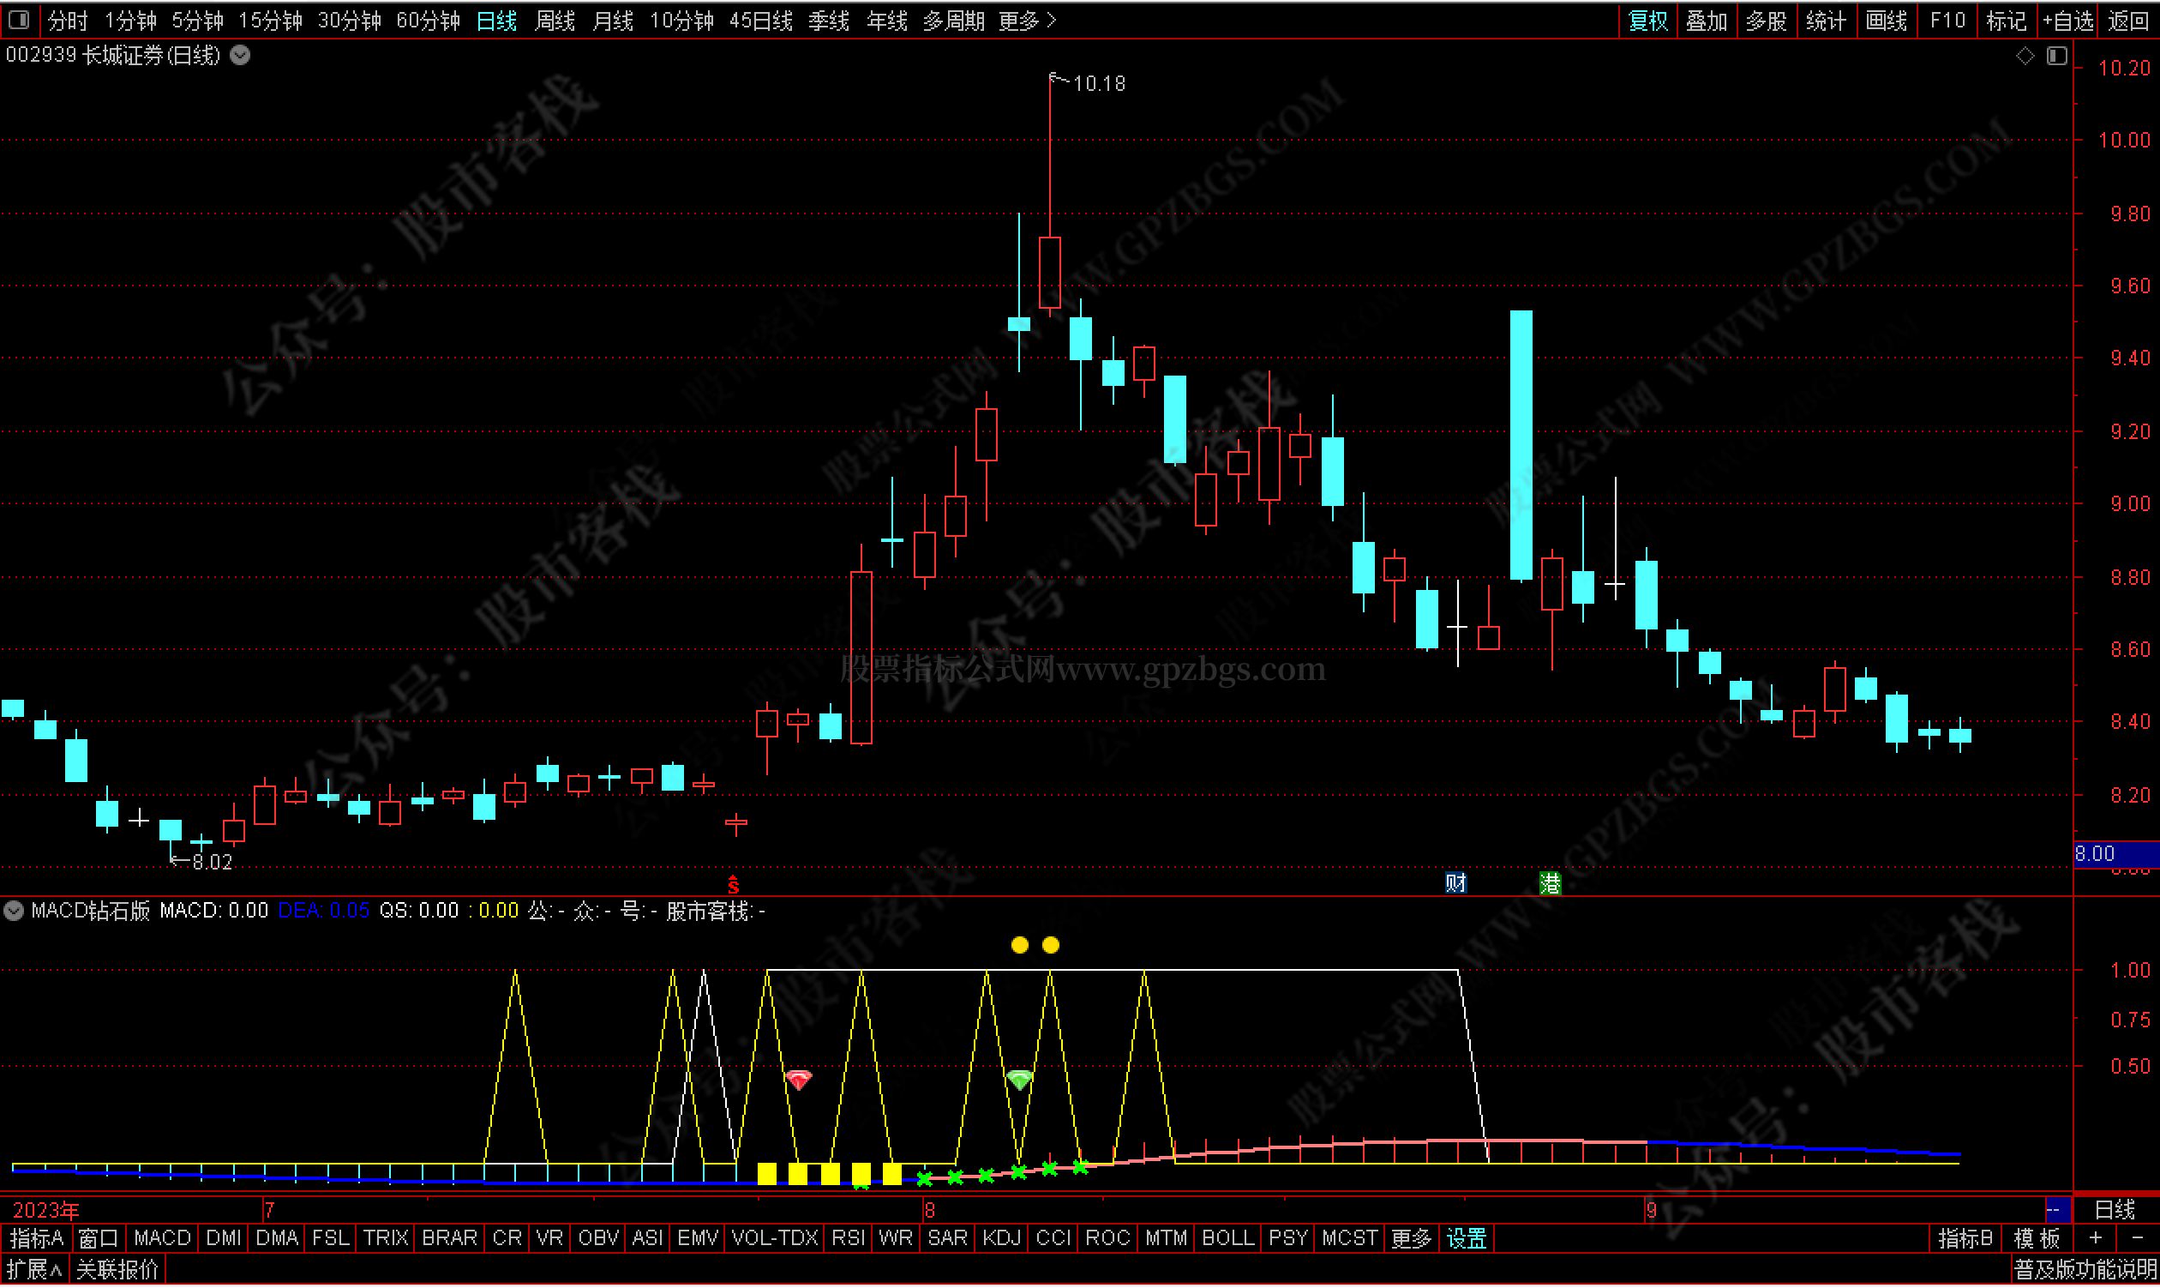Image resolution: width=2160 pixels, height=1288 pixels.
Task: Expand the MACD钻石版 indicator dropdown arrow
Action: point(14,911)
